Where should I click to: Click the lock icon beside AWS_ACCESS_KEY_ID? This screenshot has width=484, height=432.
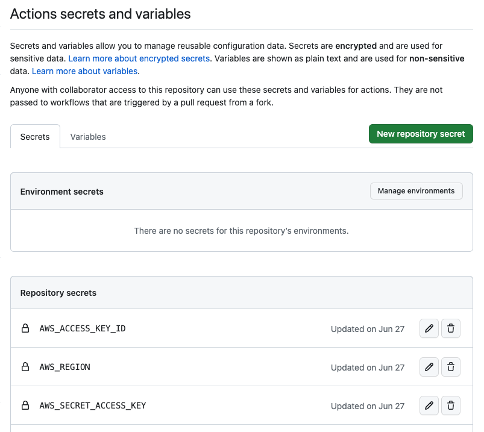[25, 329]
